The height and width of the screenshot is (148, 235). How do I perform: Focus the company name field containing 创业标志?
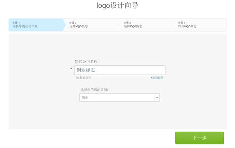120,70
